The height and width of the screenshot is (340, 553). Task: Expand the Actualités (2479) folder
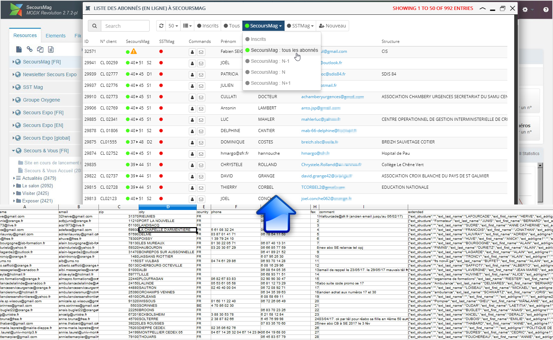[14, 178]
